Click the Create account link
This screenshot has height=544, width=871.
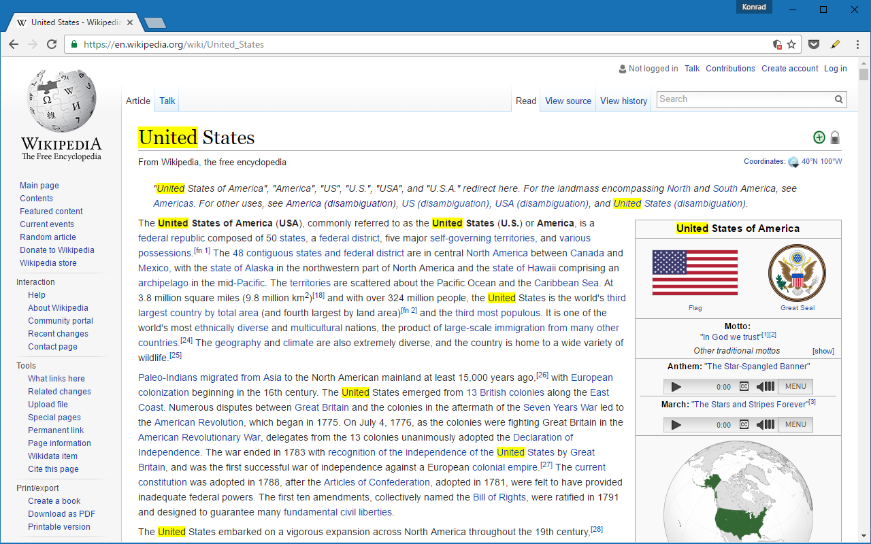coord(790,69)
